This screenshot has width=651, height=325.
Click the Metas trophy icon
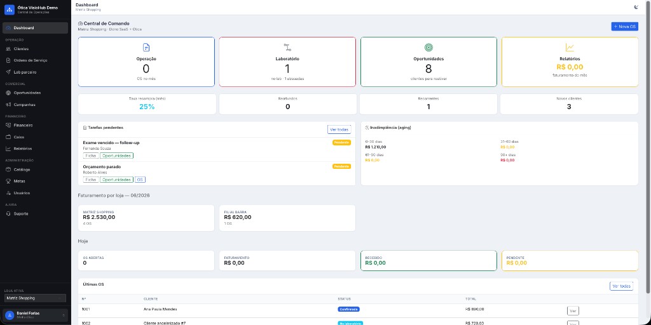coord(8,181)
